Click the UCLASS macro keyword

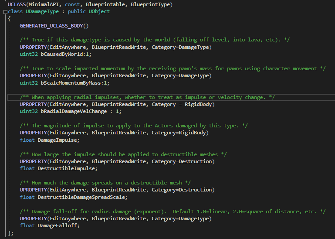tap(17, 4)
